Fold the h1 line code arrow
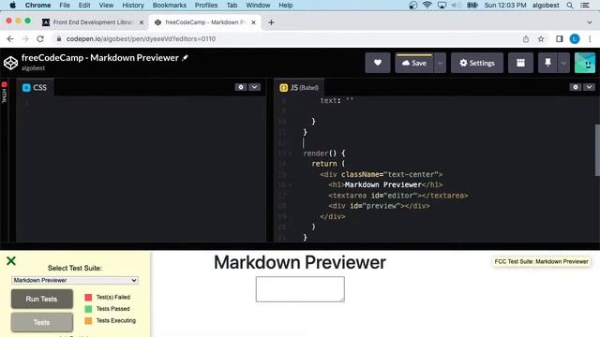Viewport: 600px width, 337px height. (290, 185)
